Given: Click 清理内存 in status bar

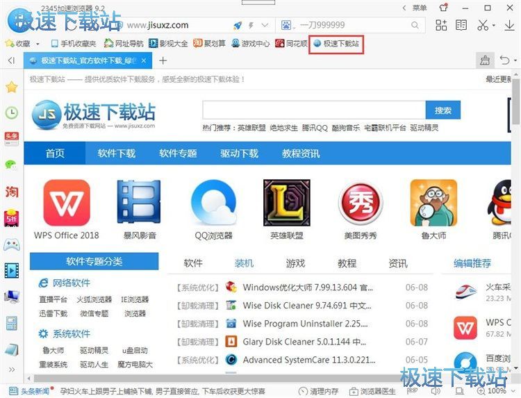Looking at the screenshot, I should point(318,391).
